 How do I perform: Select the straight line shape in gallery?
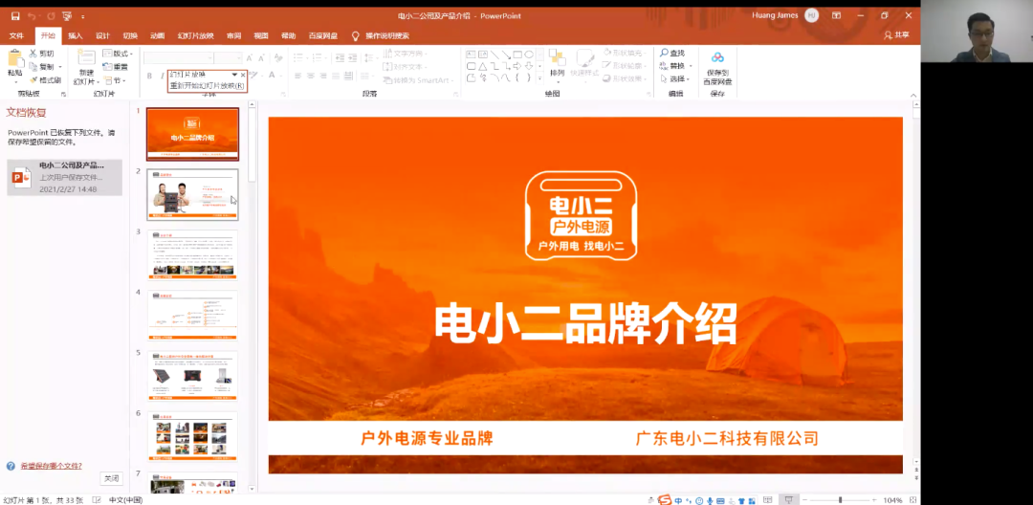(495, 54)
